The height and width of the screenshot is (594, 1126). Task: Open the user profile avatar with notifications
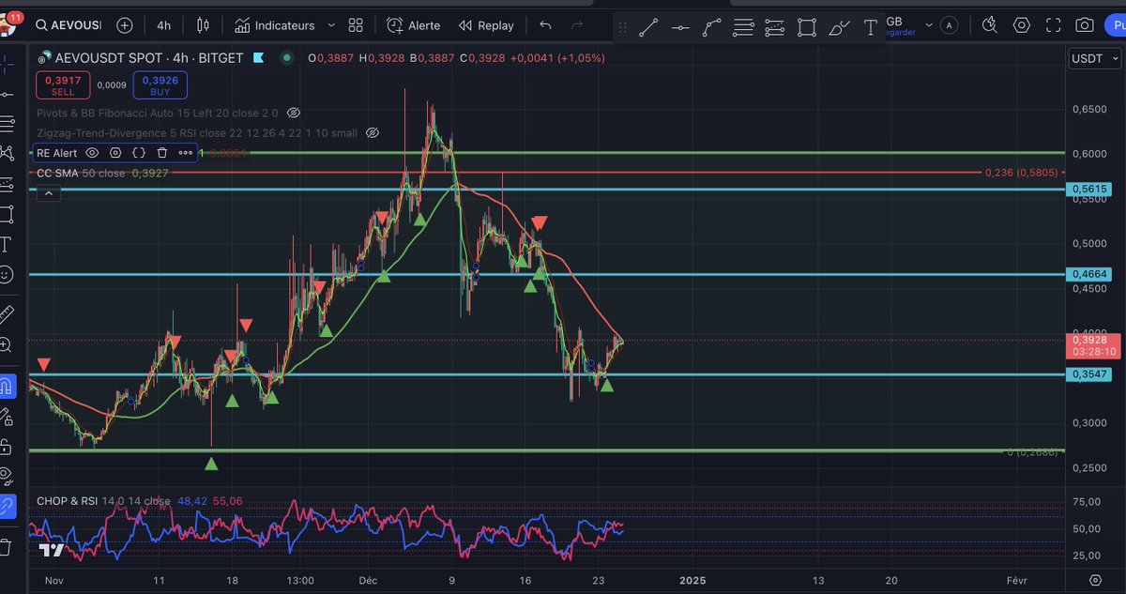tap(9, 23)
